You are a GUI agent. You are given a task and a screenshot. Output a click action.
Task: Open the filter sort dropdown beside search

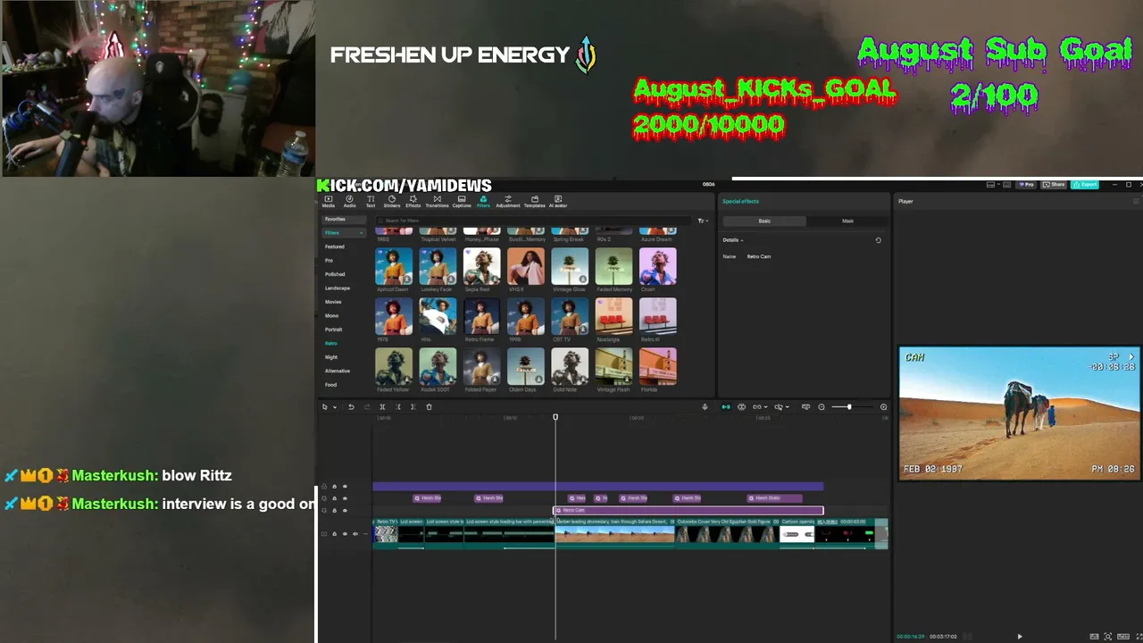pyautogui.click(x=703, y=221)
